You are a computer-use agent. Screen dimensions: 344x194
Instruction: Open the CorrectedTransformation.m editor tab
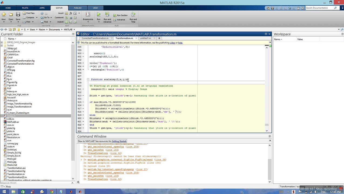click(95, 38)
